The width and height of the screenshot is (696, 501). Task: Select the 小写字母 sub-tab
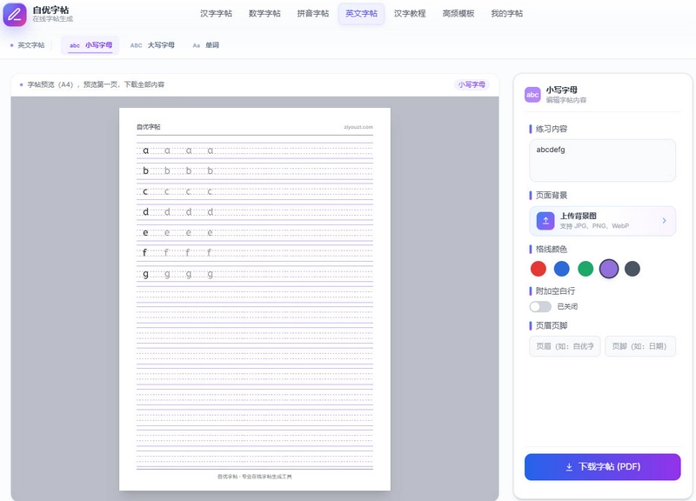[90, 45]
